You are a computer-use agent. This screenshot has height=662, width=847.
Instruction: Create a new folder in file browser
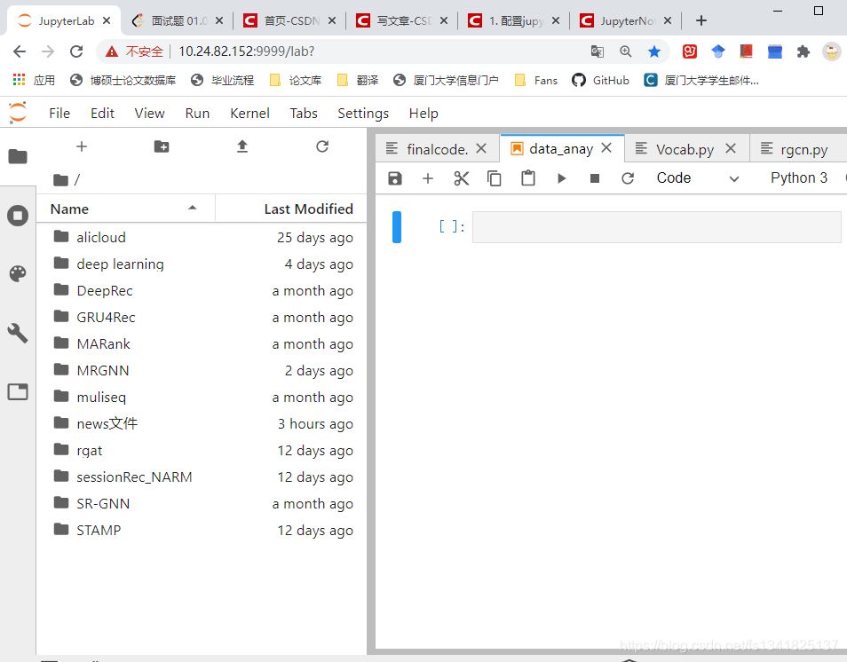(x=162, y=146)
